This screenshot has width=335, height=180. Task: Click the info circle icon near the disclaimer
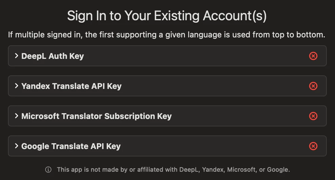[48, 169]
